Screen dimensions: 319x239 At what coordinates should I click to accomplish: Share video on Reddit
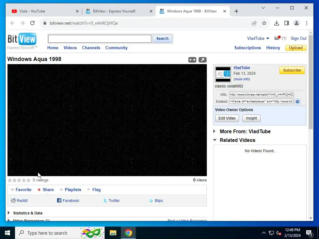[x=19, y=201]
